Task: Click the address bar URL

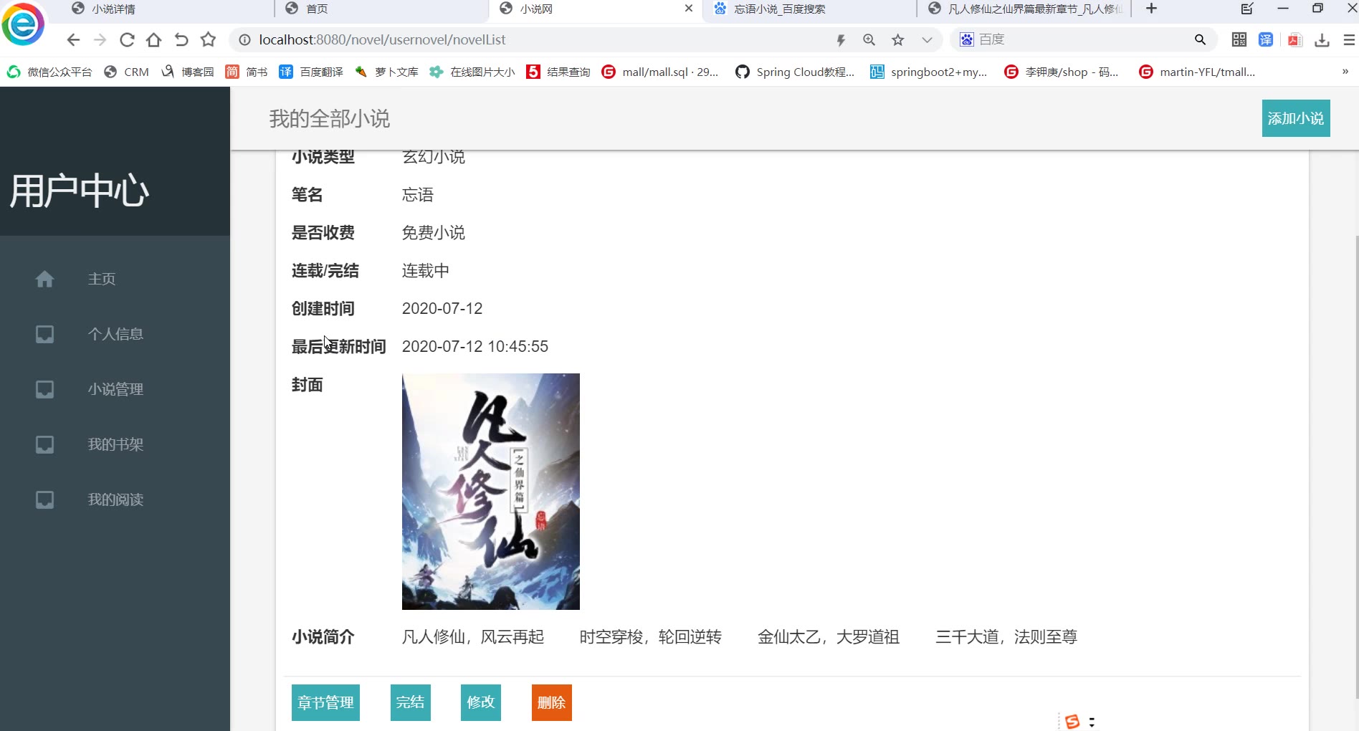Action: (382, 40)
